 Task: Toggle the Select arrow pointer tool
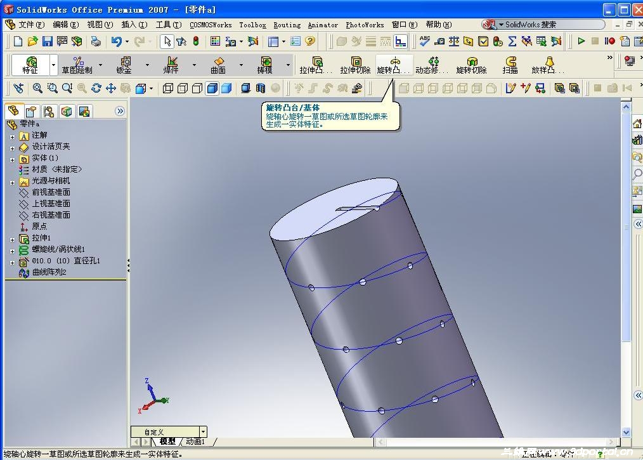click(167, 41)
